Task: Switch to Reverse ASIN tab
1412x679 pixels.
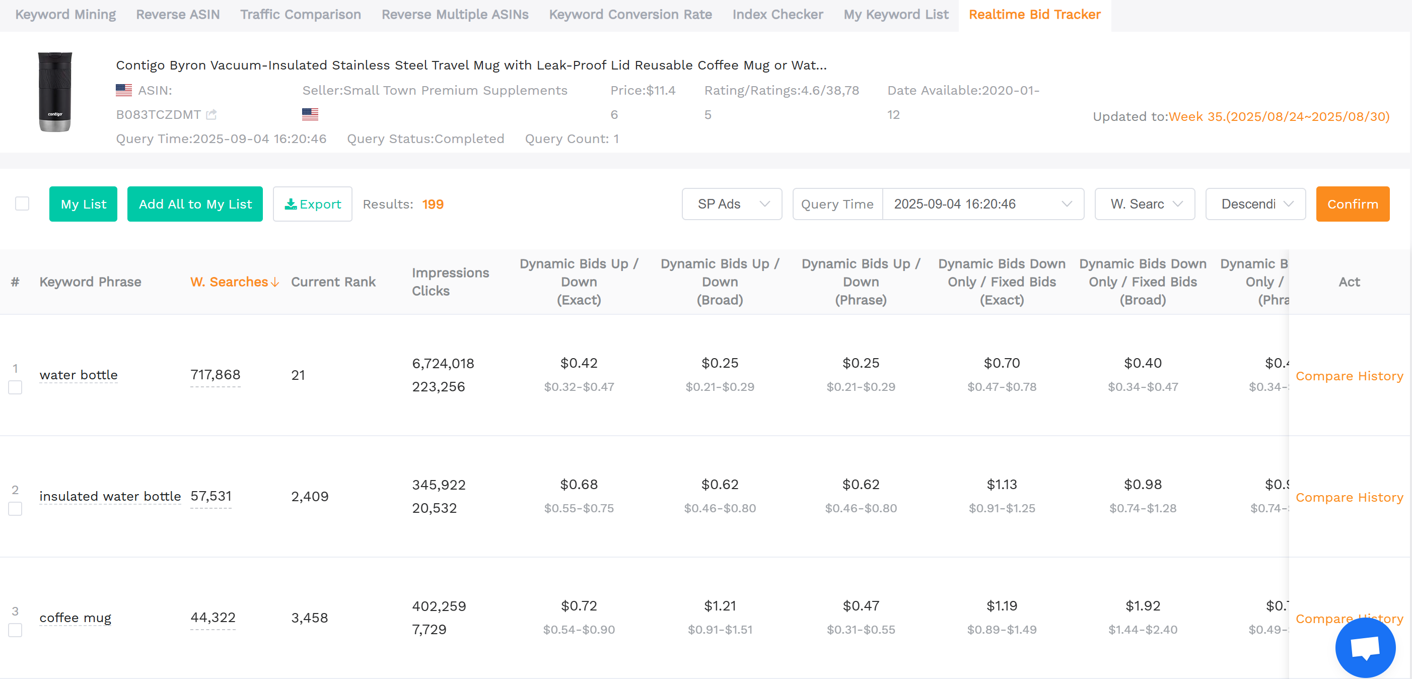Action: coord(178,15)
